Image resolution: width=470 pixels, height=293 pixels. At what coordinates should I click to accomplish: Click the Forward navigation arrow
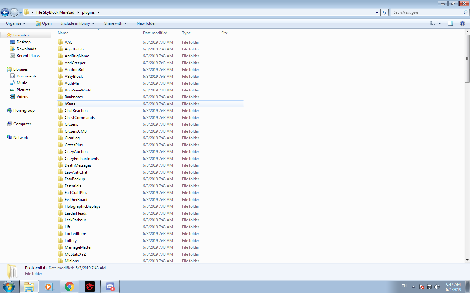pos(14,13)
